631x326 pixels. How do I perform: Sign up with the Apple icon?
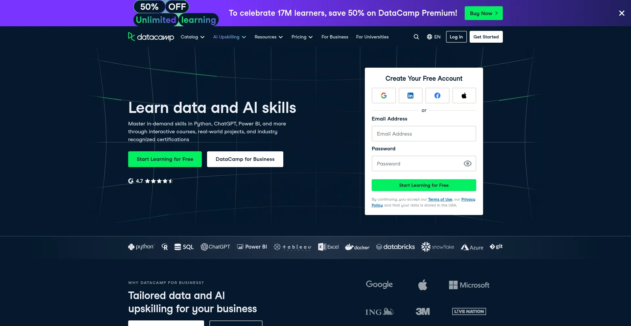tap(464, 96)
